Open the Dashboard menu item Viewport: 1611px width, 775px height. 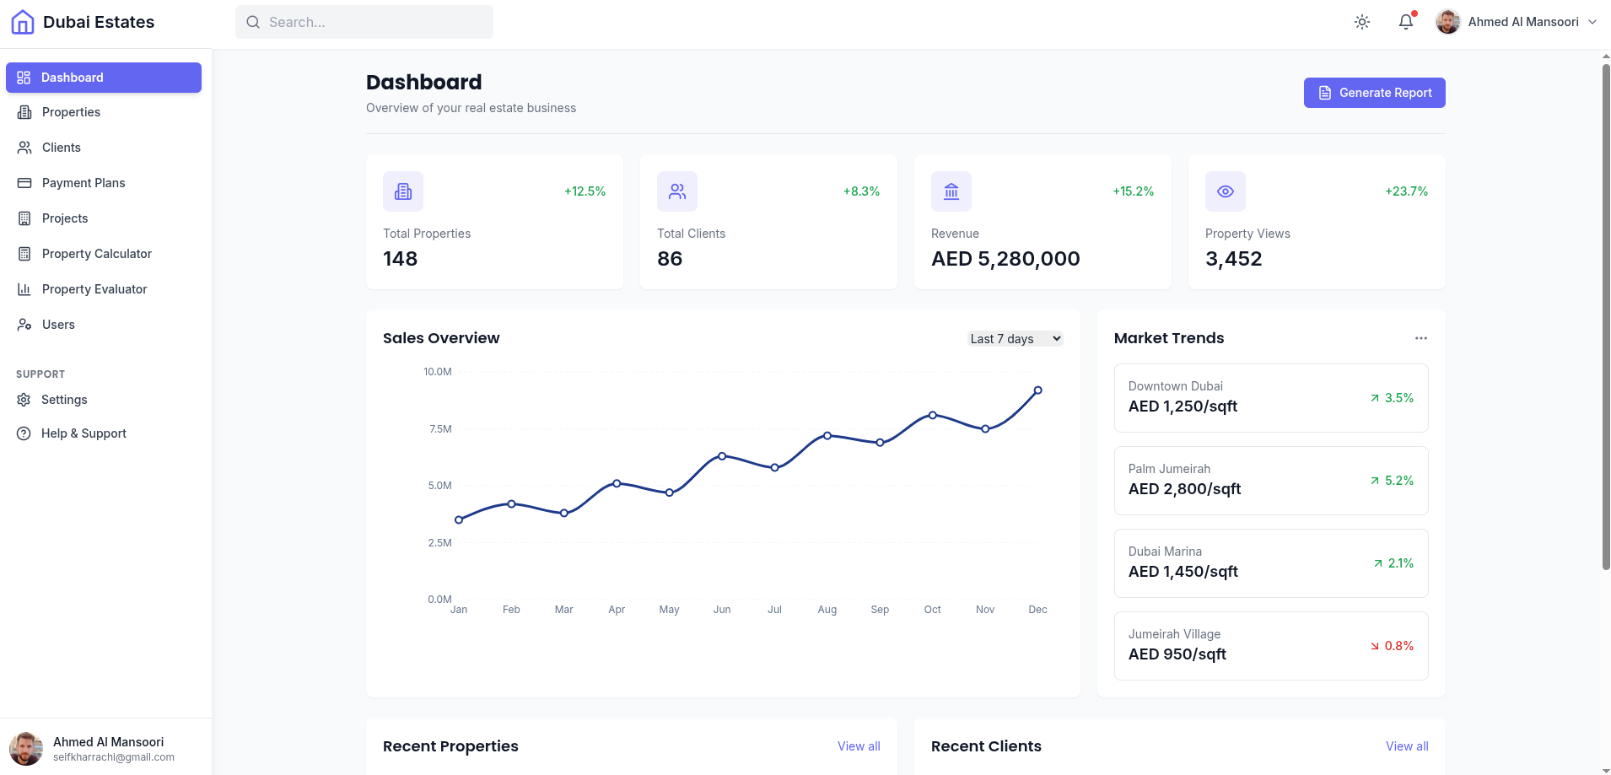tap(104, 78)
